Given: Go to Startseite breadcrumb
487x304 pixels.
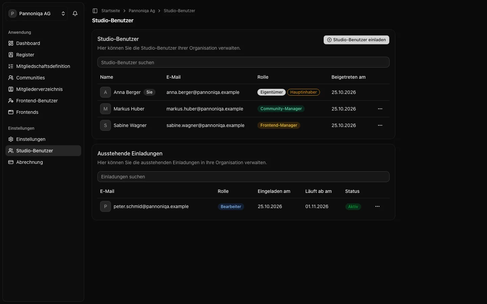Looking at the screenshot, I should [x=111, y=11].
